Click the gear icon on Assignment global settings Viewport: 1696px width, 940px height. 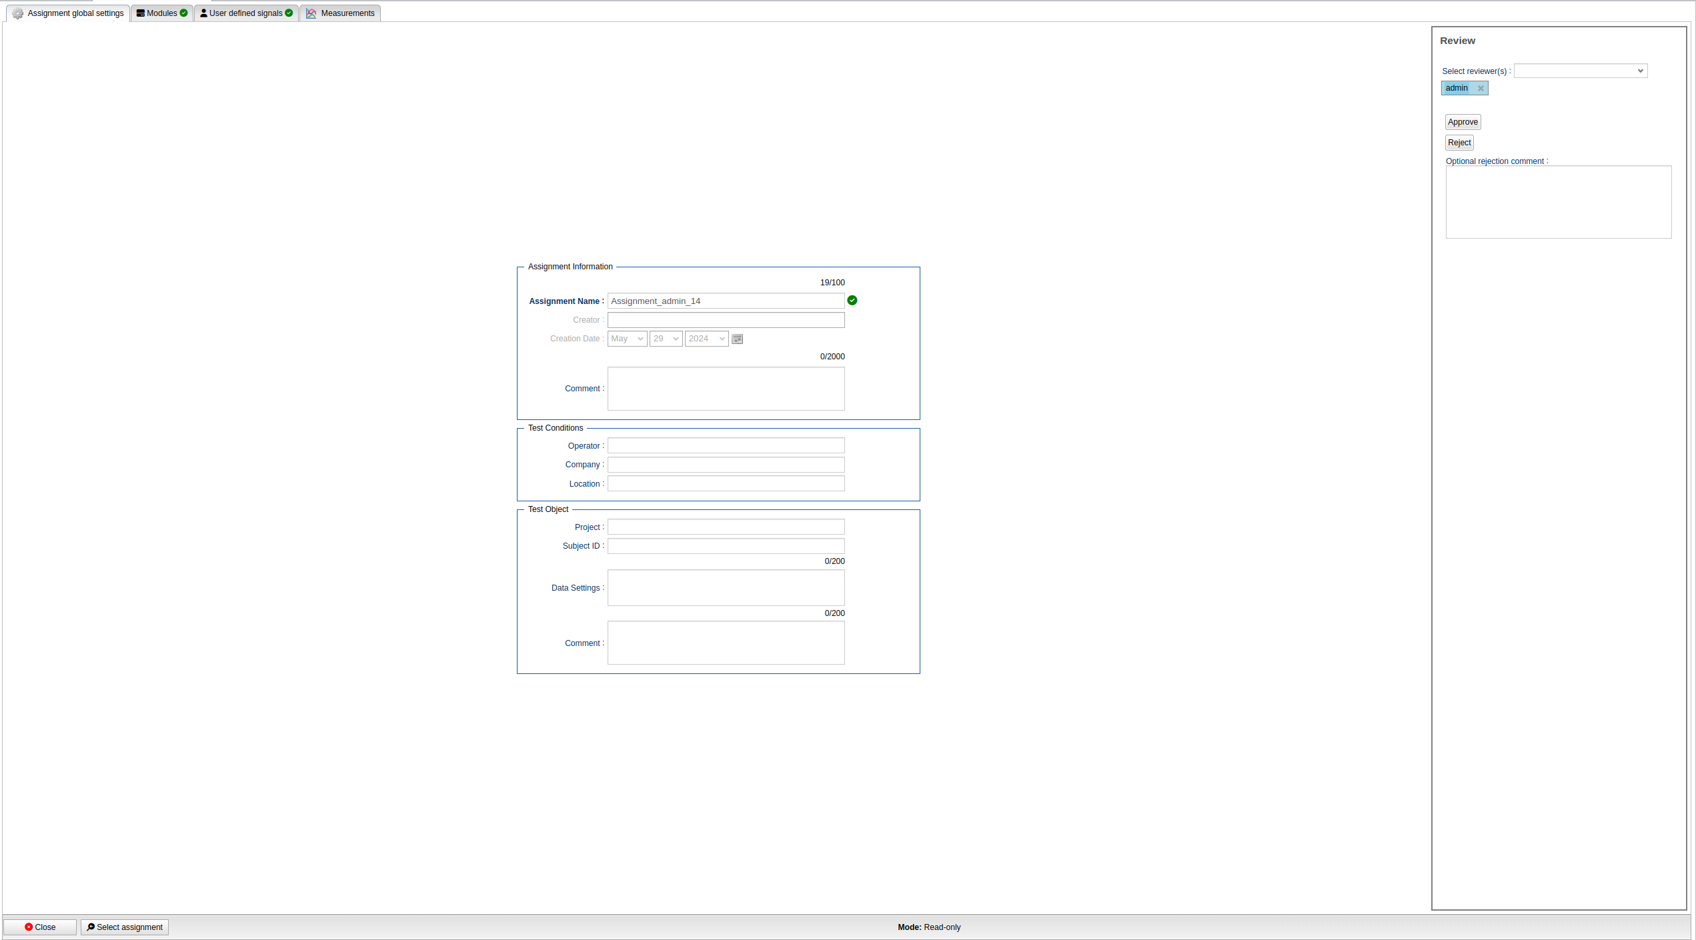click(18, 13)
